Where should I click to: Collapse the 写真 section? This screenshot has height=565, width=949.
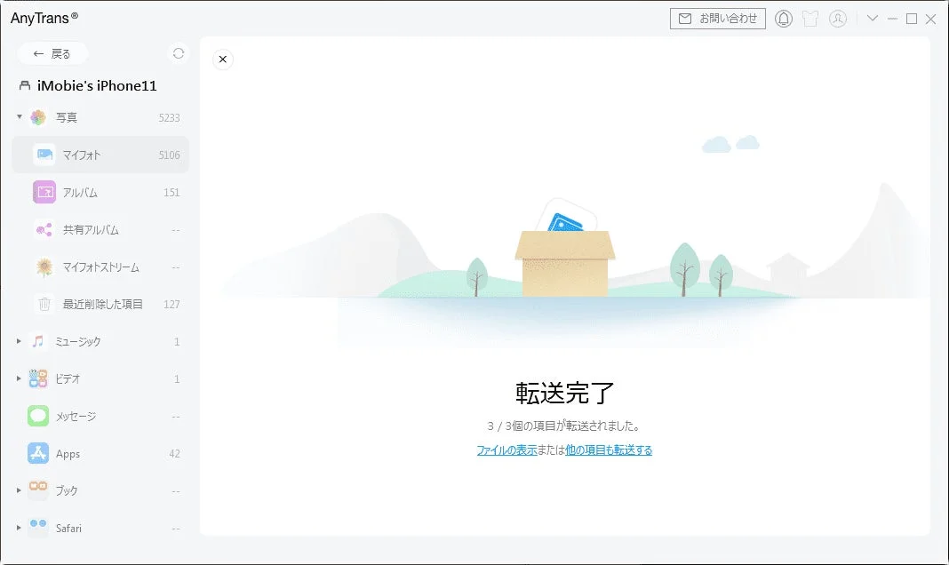point(19,117)
